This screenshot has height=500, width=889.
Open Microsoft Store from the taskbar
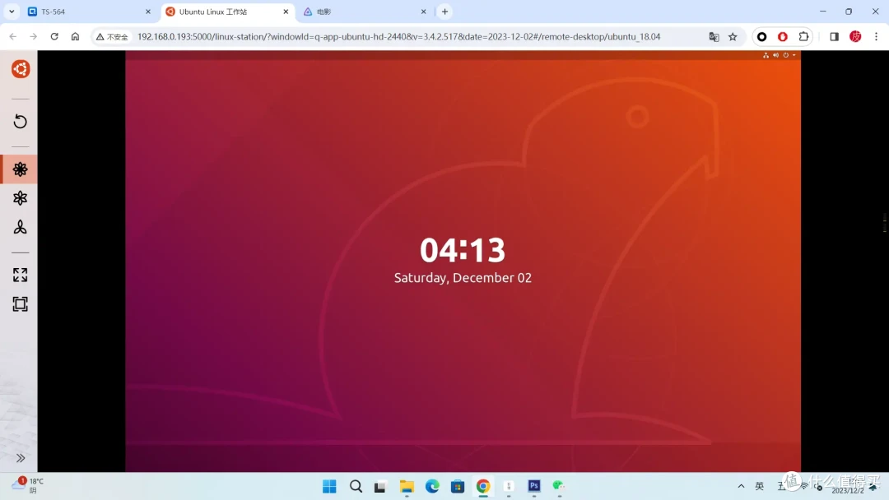pyautogui.click(x=458, y=486)
